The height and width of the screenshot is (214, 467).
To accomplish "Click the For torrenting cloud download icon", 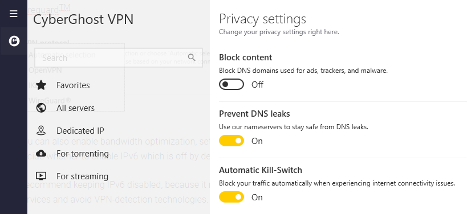I will [41, 153].
